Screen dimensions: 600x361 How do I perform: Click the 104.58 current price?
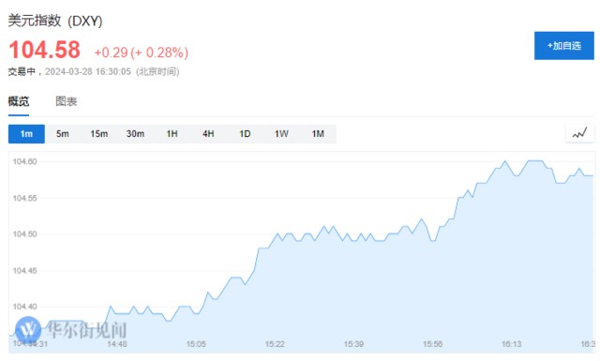coord(44,50)
